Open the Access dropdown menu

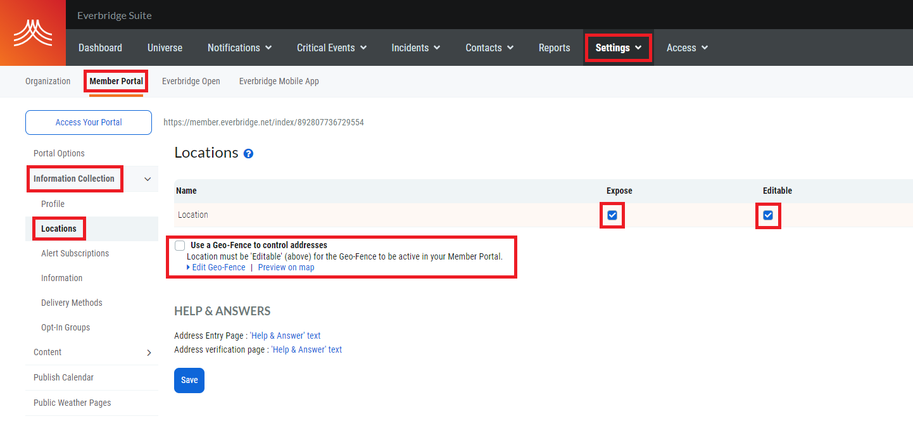pyautogui.click(x=687, y=47)
